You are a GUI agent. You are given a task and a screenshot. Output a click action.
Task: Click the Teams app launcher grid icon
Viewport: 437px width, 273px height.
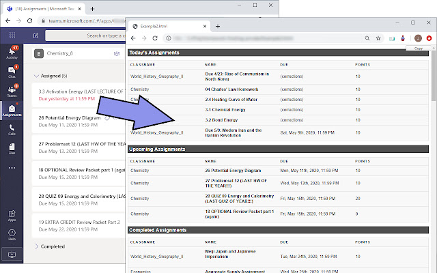12,35
